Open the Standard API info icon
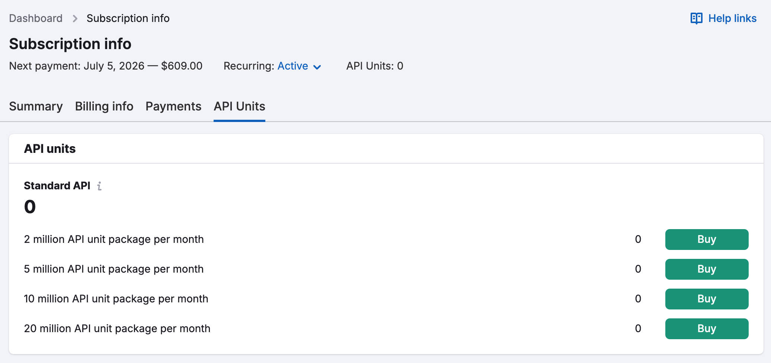771x363 pixels. coord(99,186)
